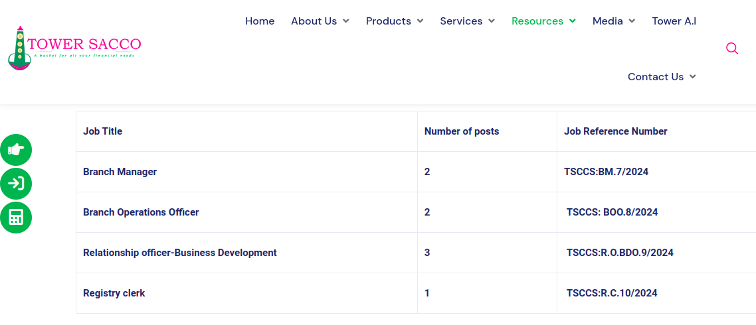Viewport: 756px width, 325px height.
Task: Click the green login arrow icon
Action: 16,184
